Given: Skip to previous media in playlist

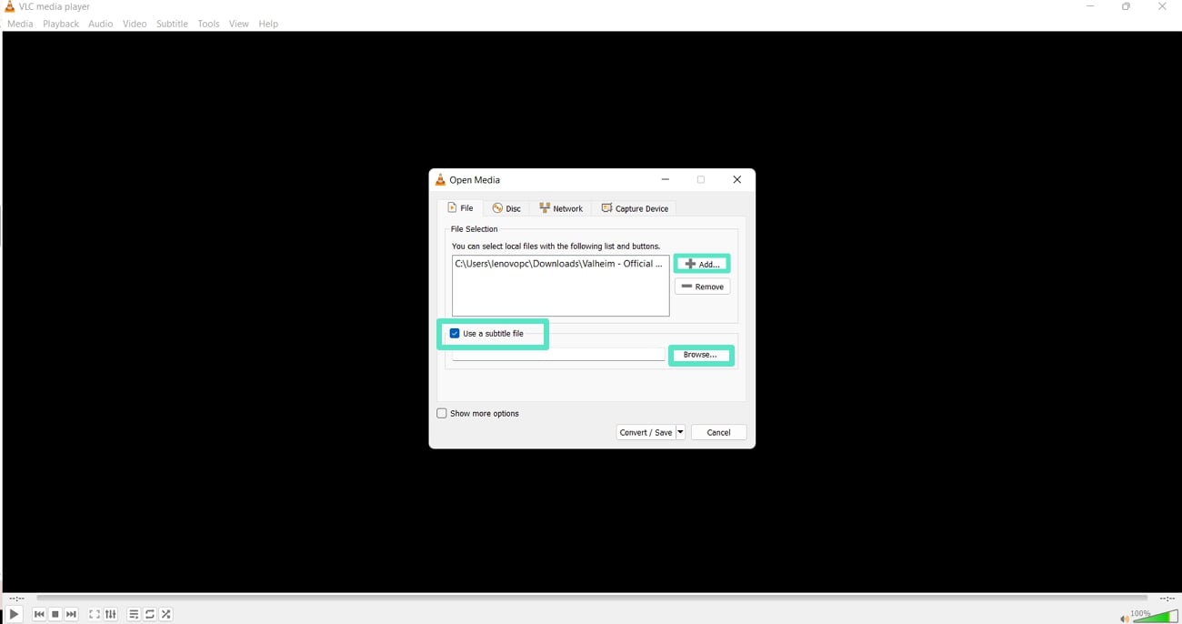Looking at the screenshot, I should point(39,614).
